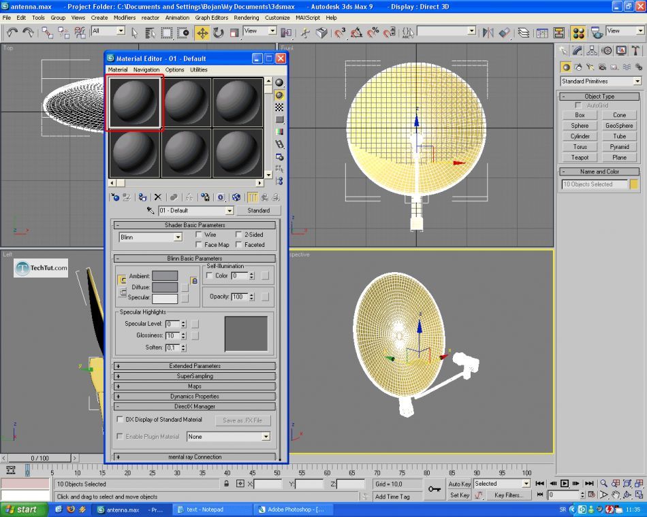
Task: Click Key Filters button
Action: 508,495
